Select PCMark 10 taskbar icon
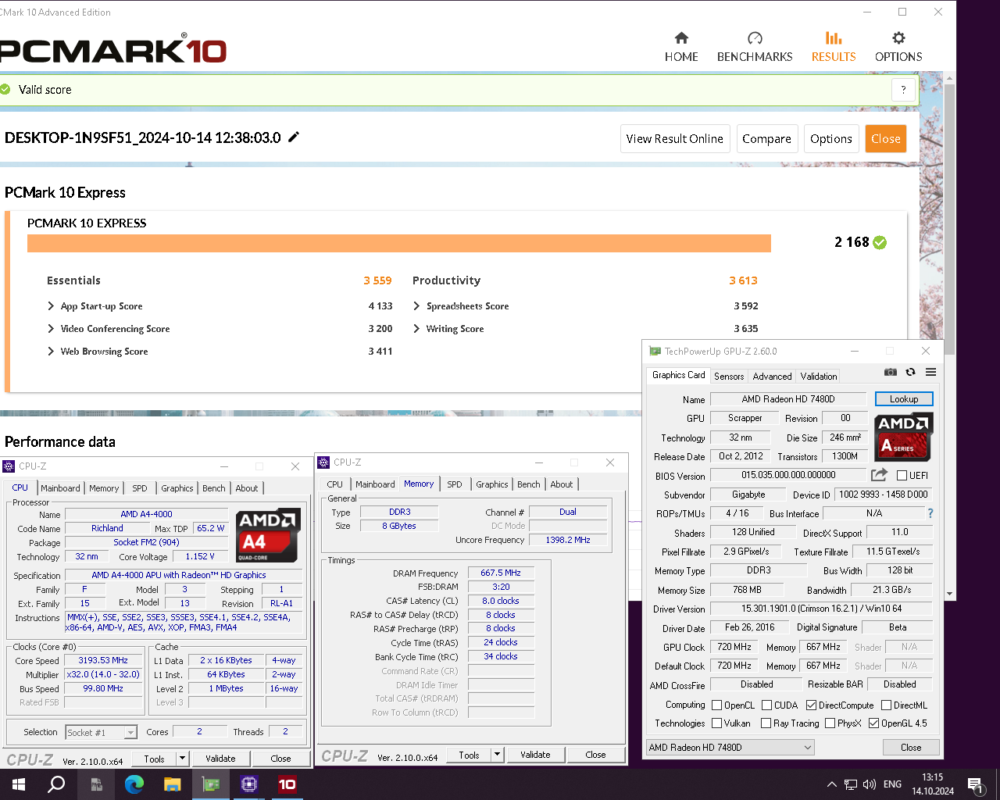This screenshot has width=1000, height=800. 287,784
